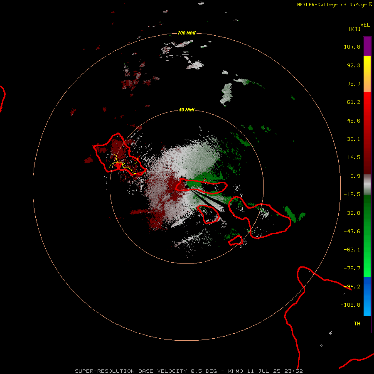The width and height of the screenshot is (374, 374).
Task: Click the -47.6 legend value
Action: [352, 231]
